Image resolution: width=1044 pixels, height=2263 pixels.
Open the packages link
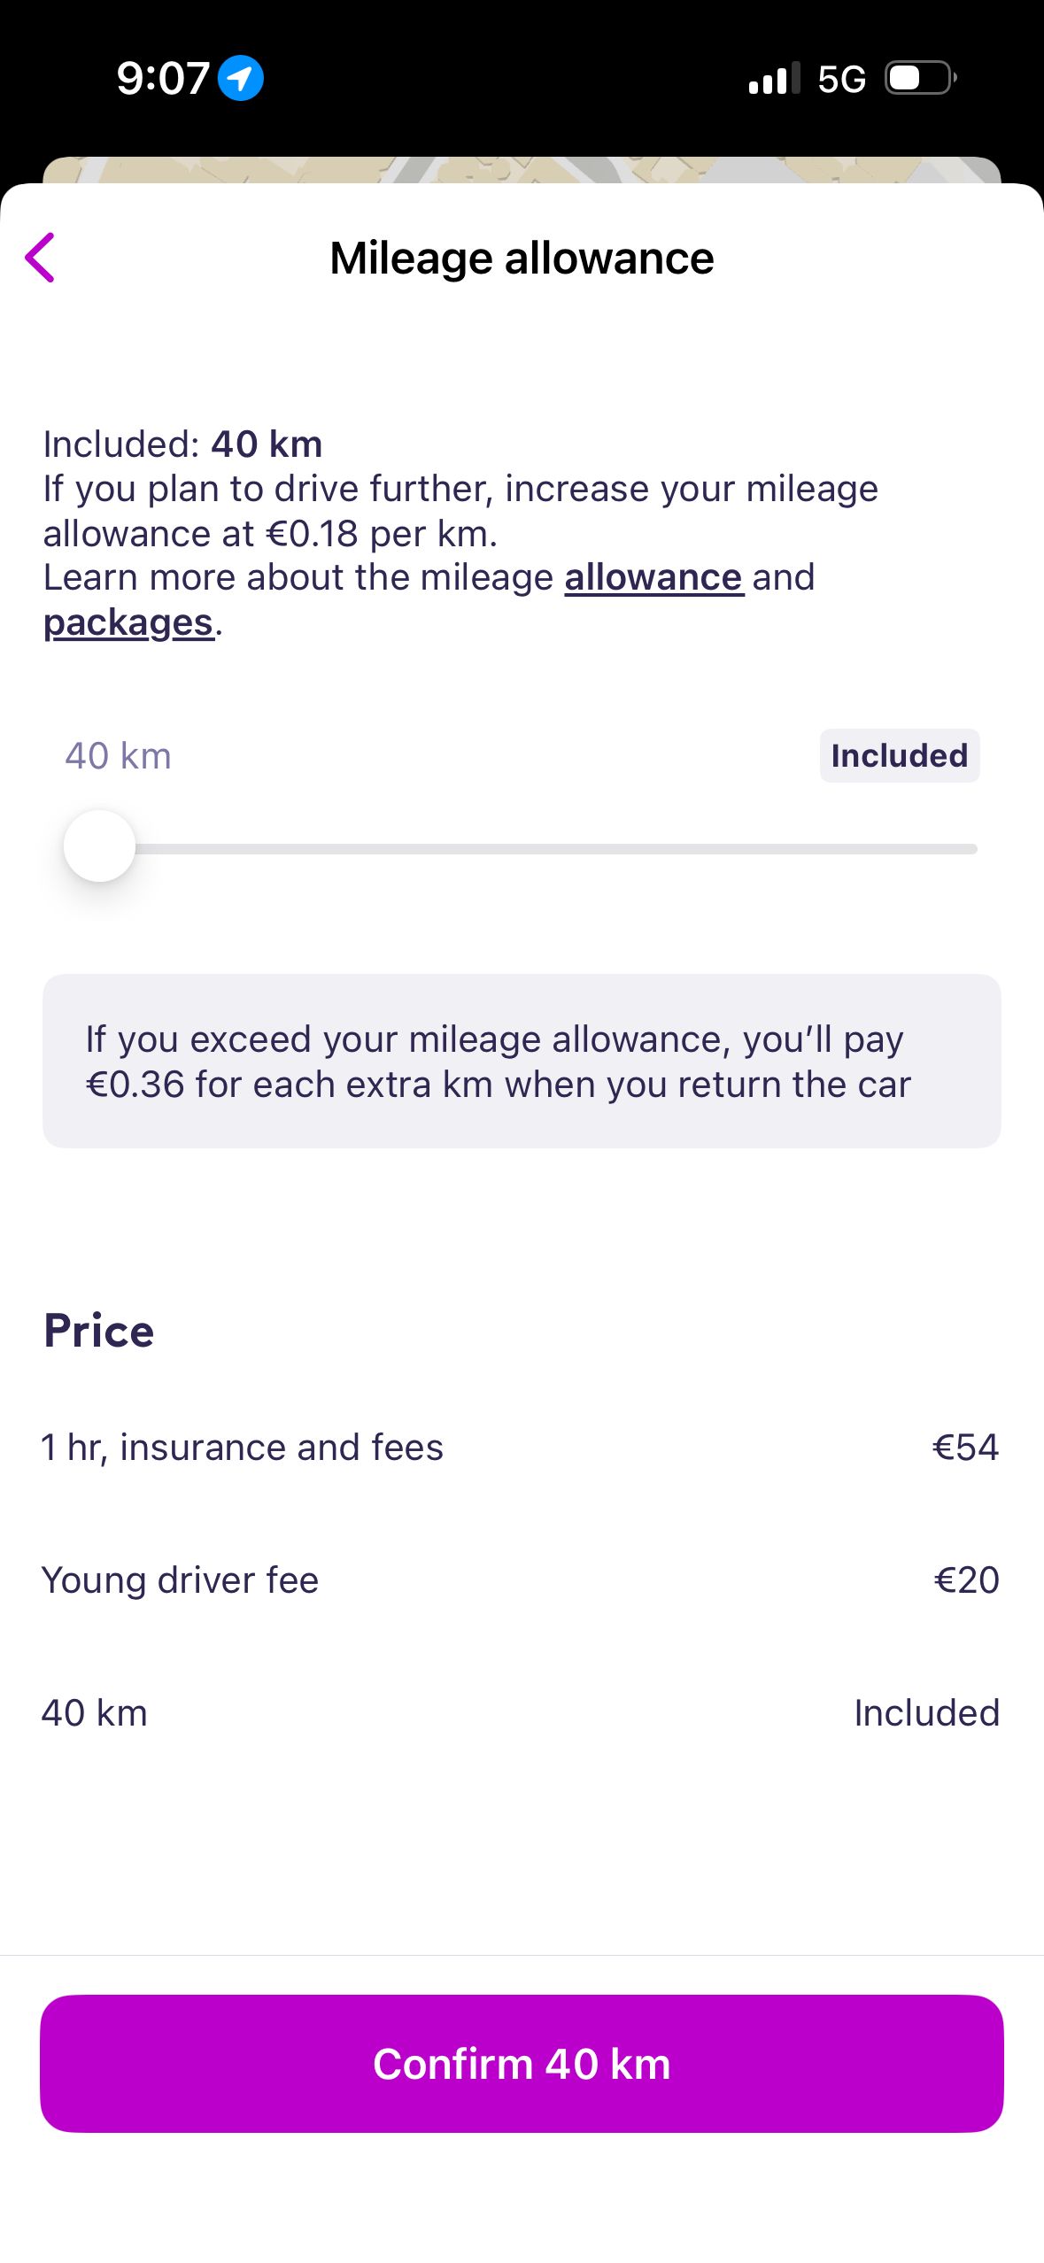point(128,622)
